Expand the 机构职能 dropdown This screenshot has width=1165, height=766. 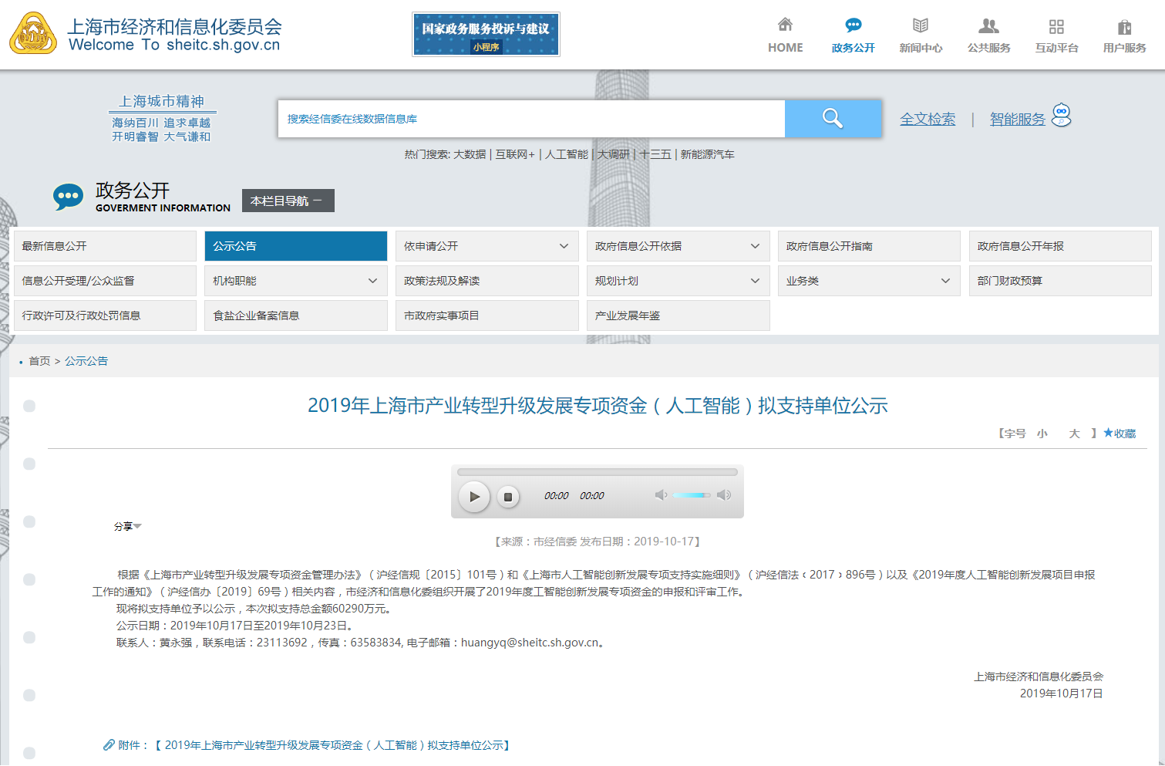coord(372,281)
